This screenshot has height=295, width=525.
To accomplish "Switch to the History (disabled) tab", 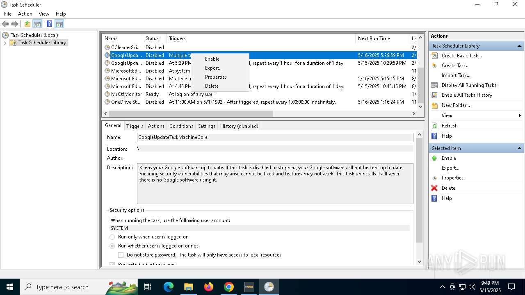I will pyautogui.click(x=239, y=126).
